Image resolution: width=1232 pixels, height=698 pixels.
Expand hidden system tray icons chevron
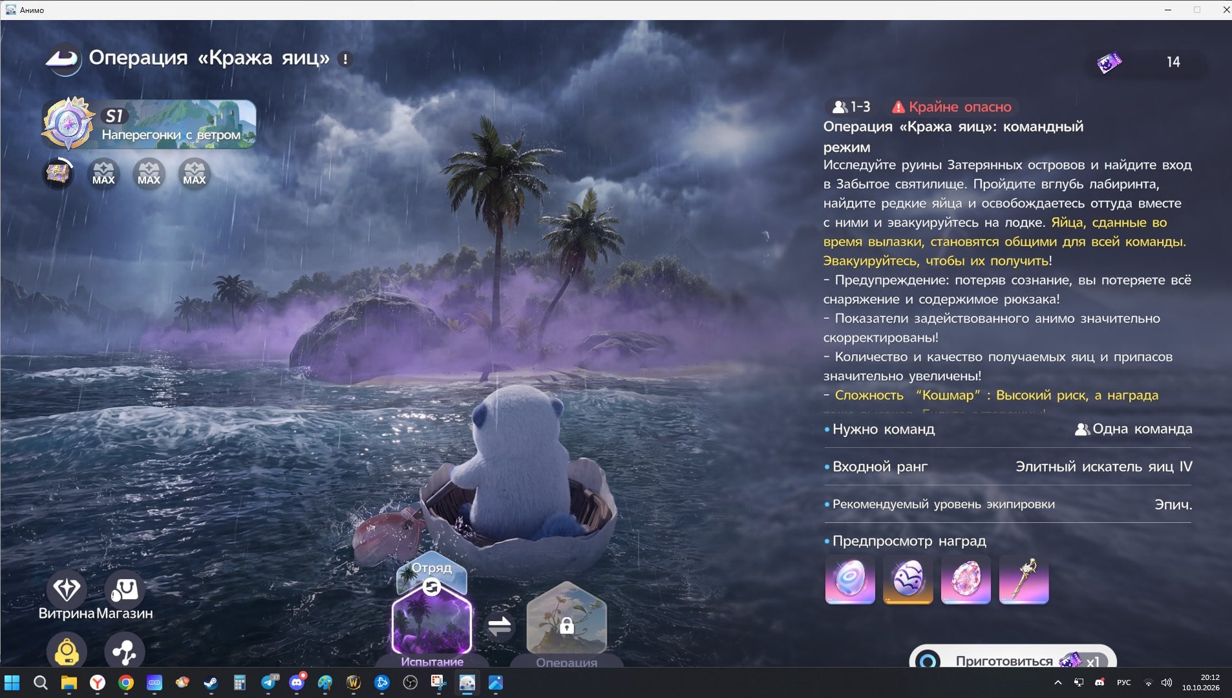(x=1057, y=682)
